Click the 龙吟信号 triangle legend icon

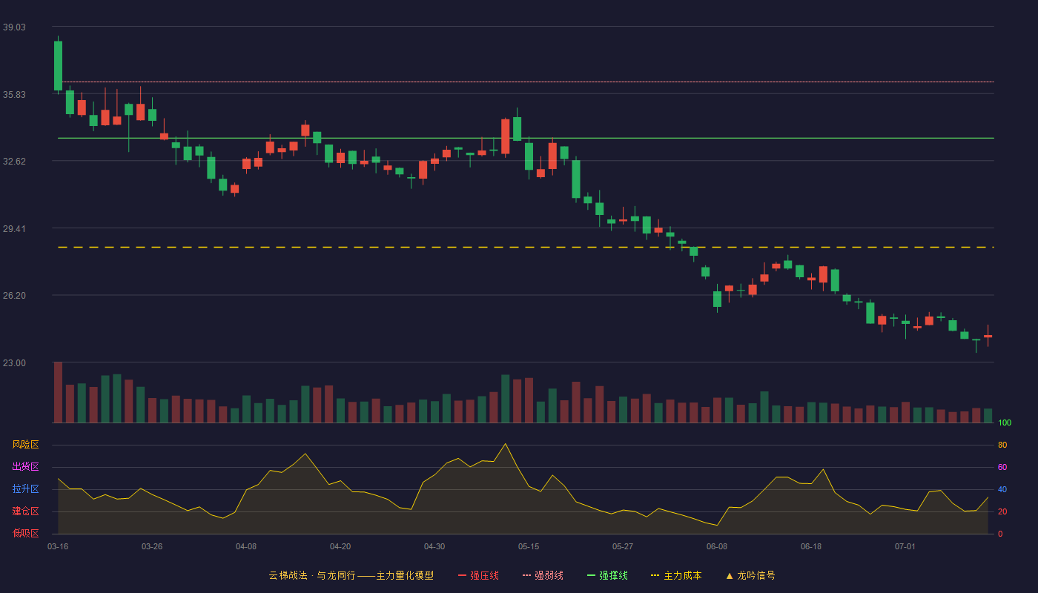coord(730,575)
